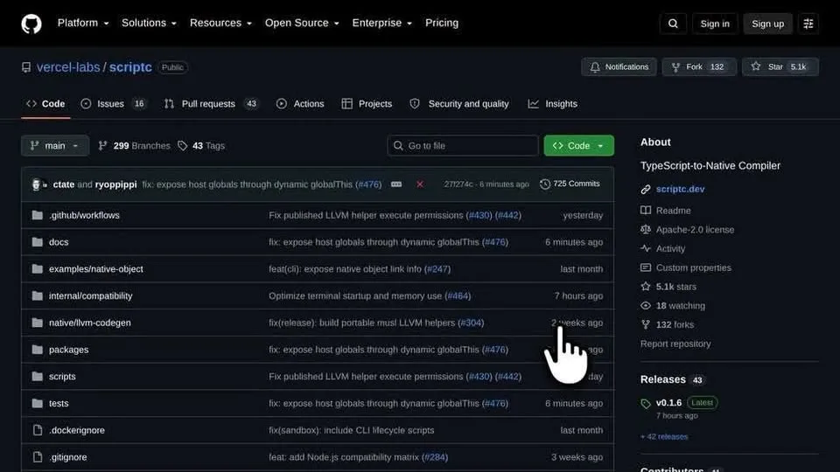Open the + 42 releases link
Image resolution: width=840 pixels, height=472 pixels.
[664, 437]
